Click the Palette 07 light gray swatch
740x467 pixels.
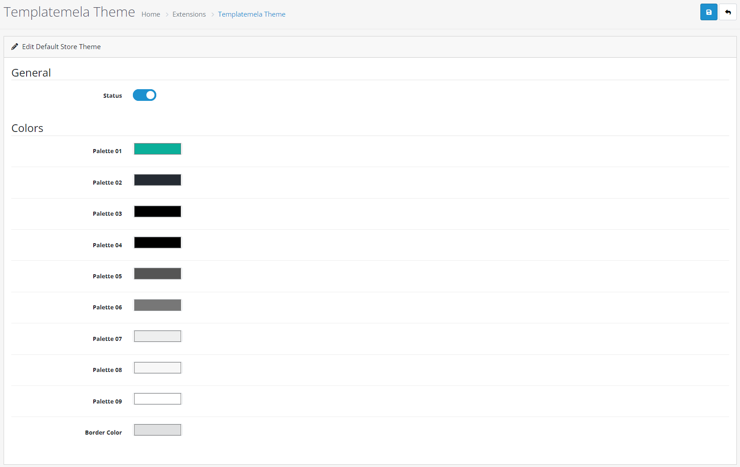(158, 336)
